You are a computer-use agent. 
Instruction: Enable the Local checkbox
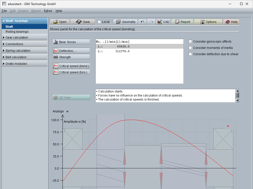coord(99,22)
